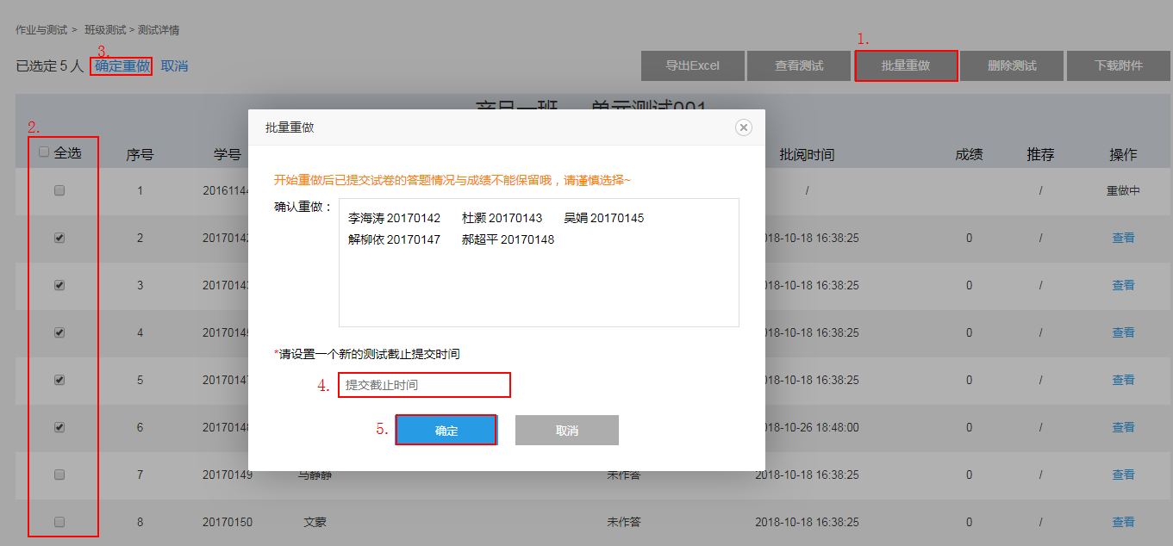This screenshot has width=1173, height=546.
Task: Toggle the 全选 checkbox in table header
Action: 44,152
